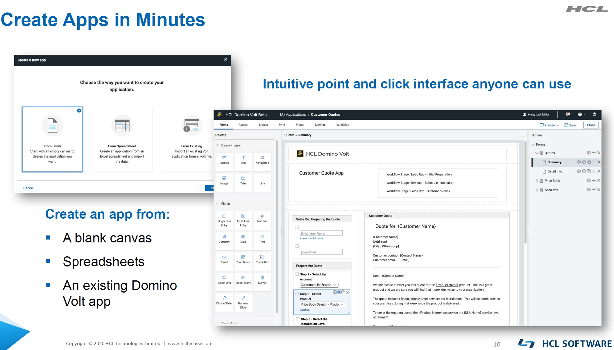This screenshot has height=350, width=614.
Task: Expand the Accounts form in Outline
Action: [x=537, y=190]
